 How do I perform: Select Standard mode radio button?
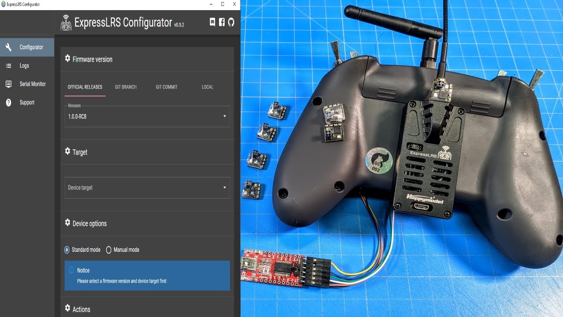(67, 250)
